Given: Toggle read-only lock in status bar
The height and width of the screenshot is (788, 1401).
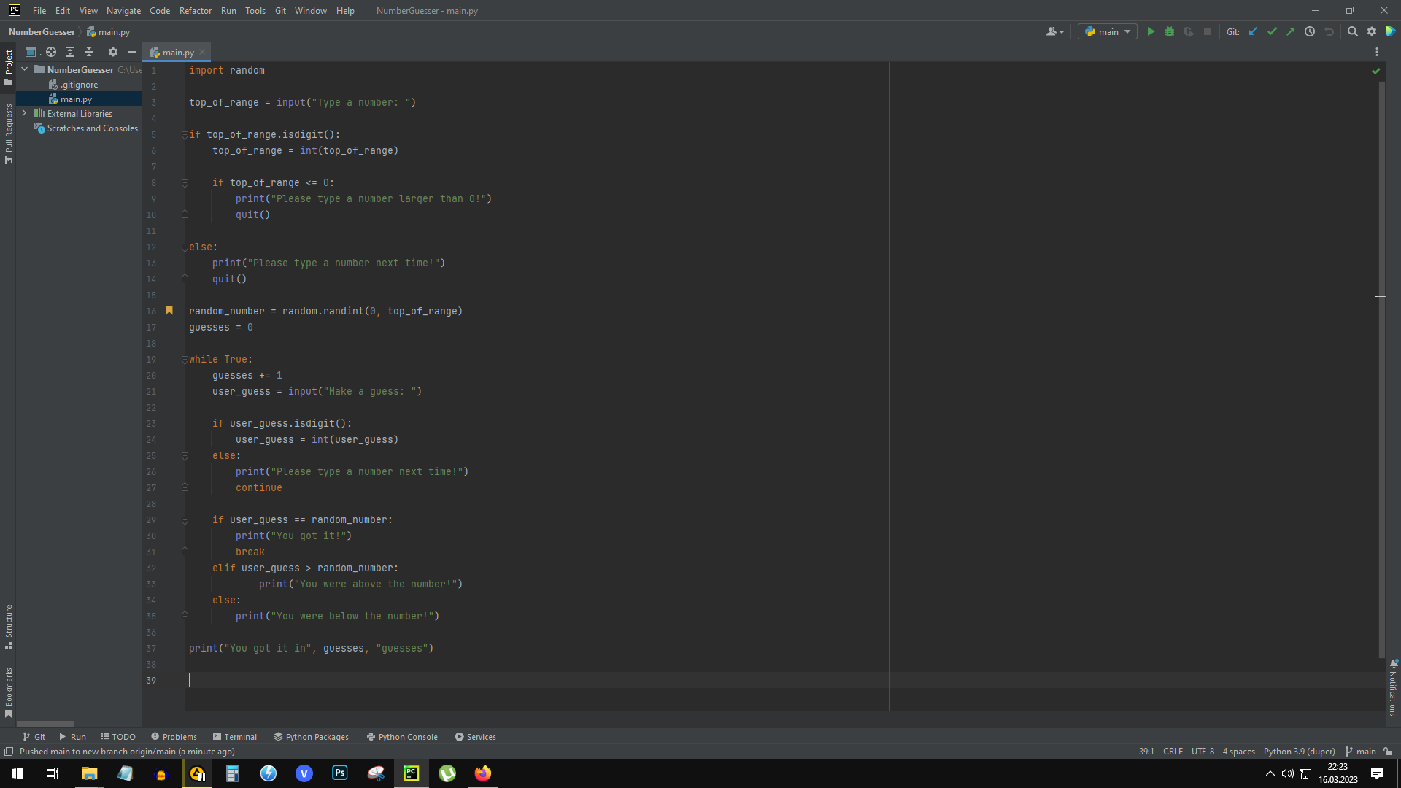Looking at the screenshot, I should (1388, 752).
